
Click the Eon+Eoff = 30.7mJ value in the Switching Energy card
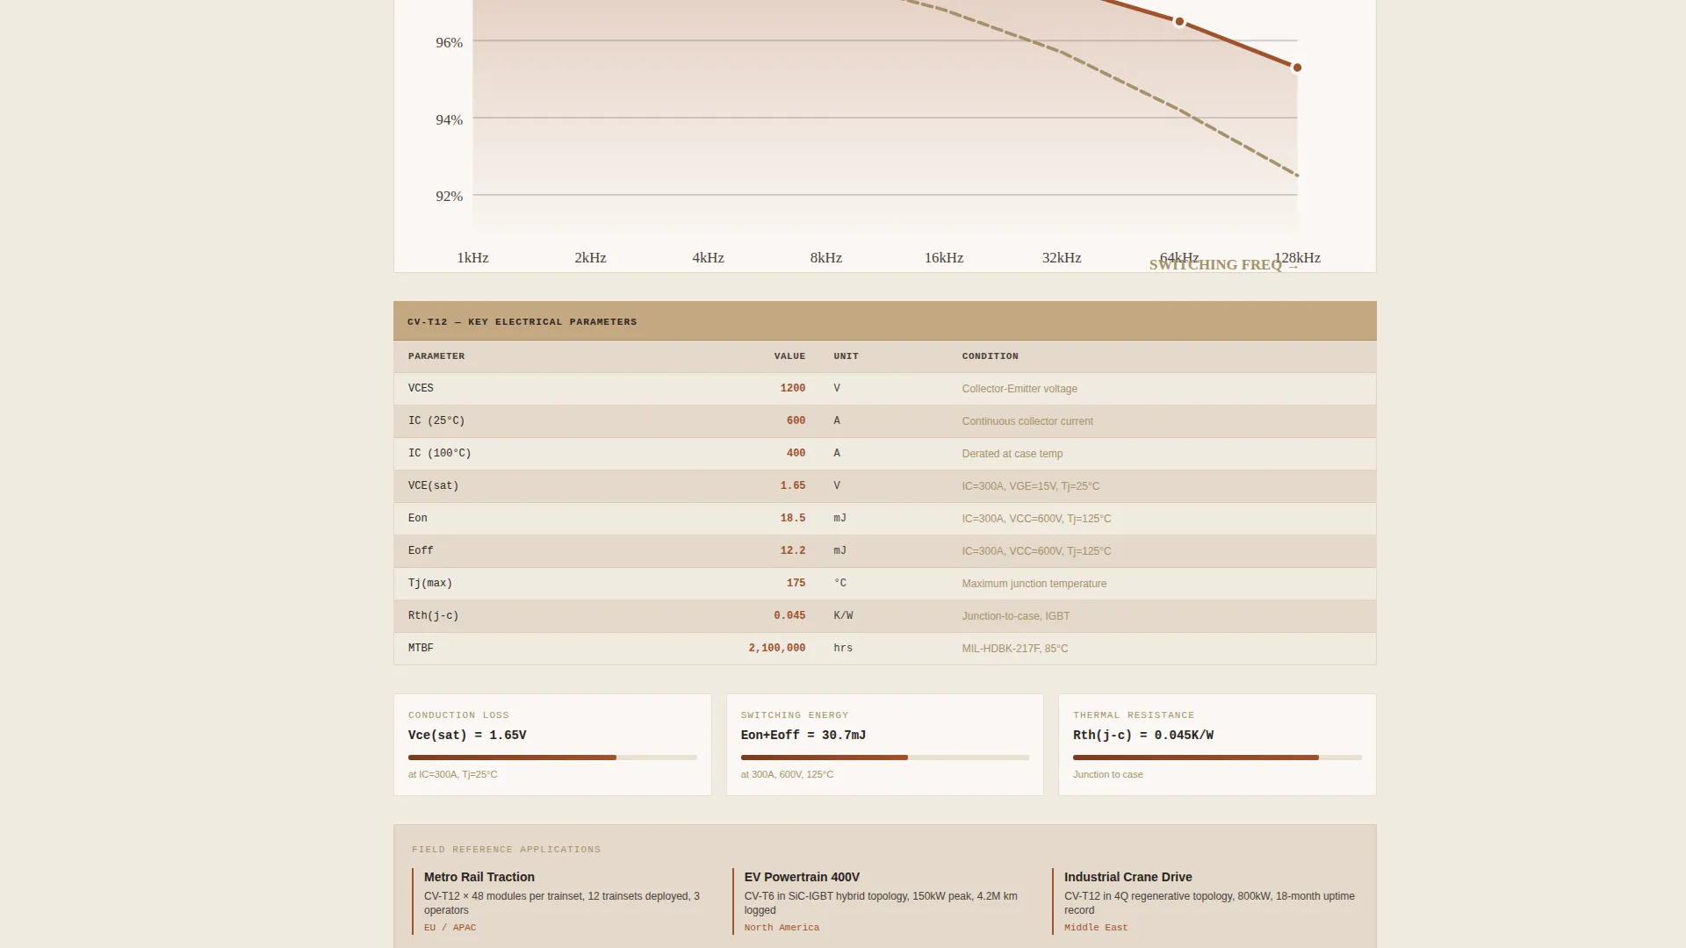[x=803, y=736]
